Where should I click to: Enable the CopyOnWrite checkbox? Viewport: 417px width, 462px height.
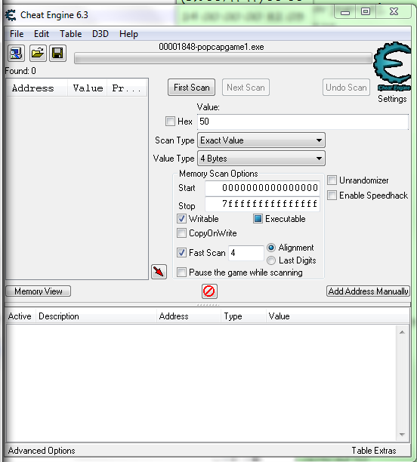tap(181, 233)
